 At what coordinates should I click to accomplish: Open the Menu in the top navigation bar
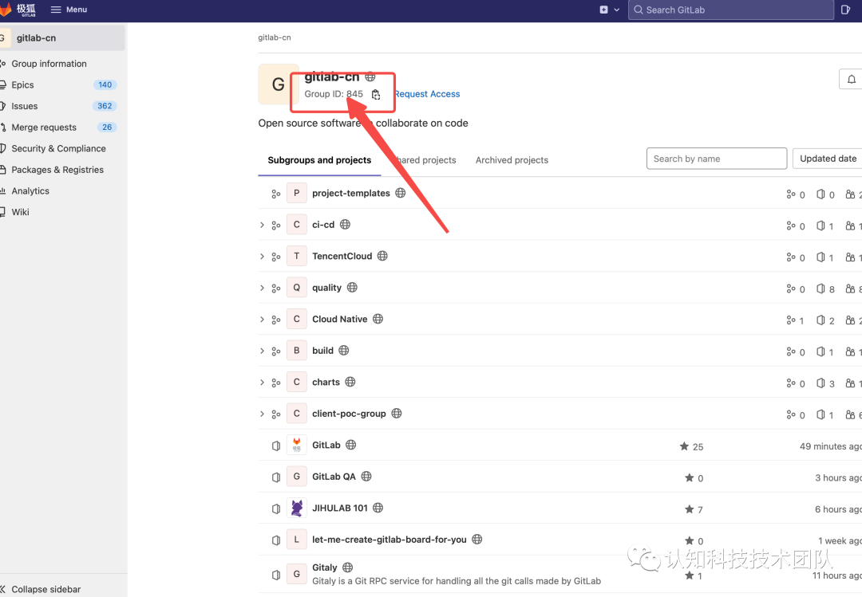coord(69,10)
